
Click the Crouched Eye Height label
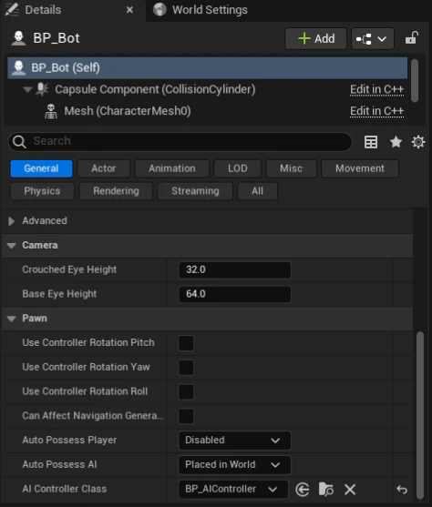point(69,269)
